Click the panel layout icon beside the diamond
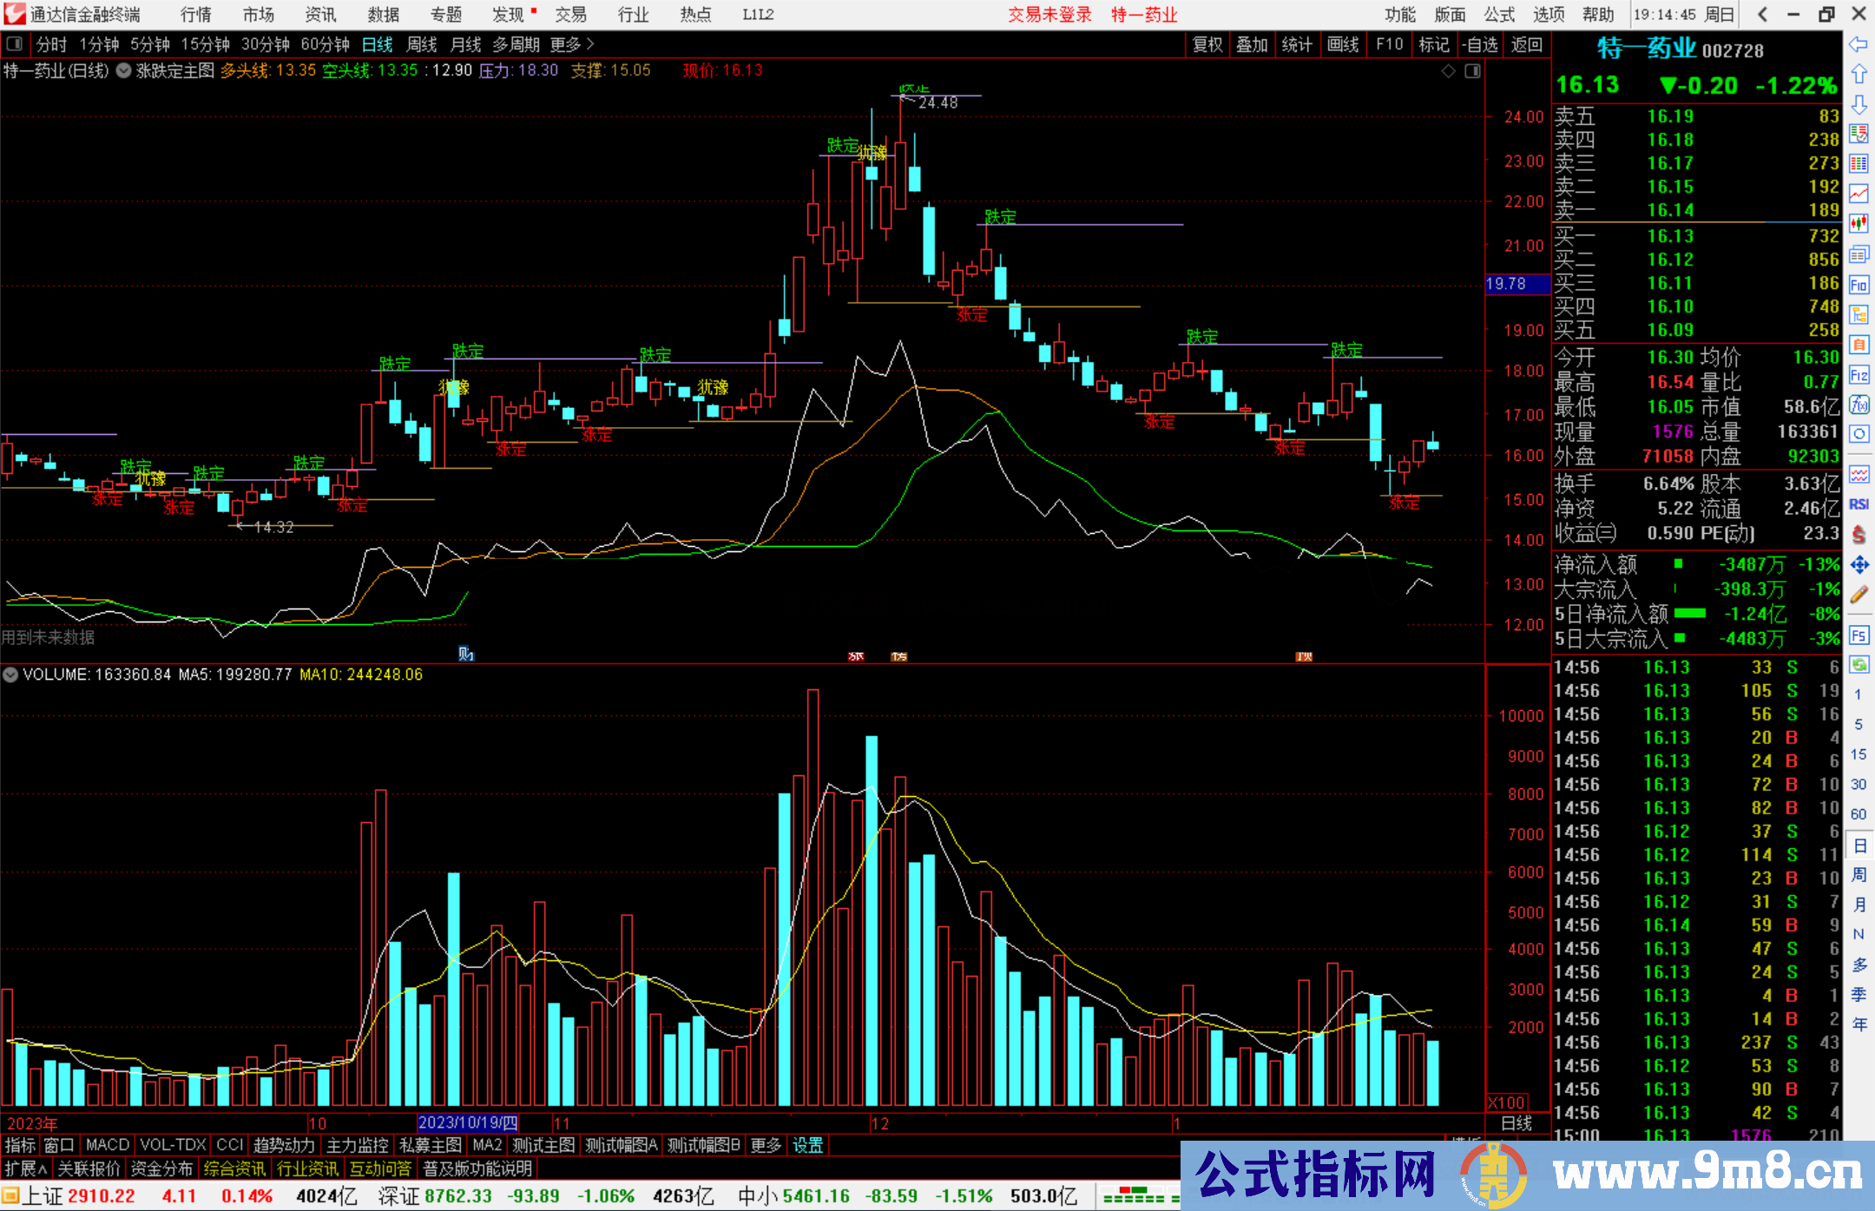Image resolution: width=1875 pixels, height=1211 pixels. (1472, 71)
